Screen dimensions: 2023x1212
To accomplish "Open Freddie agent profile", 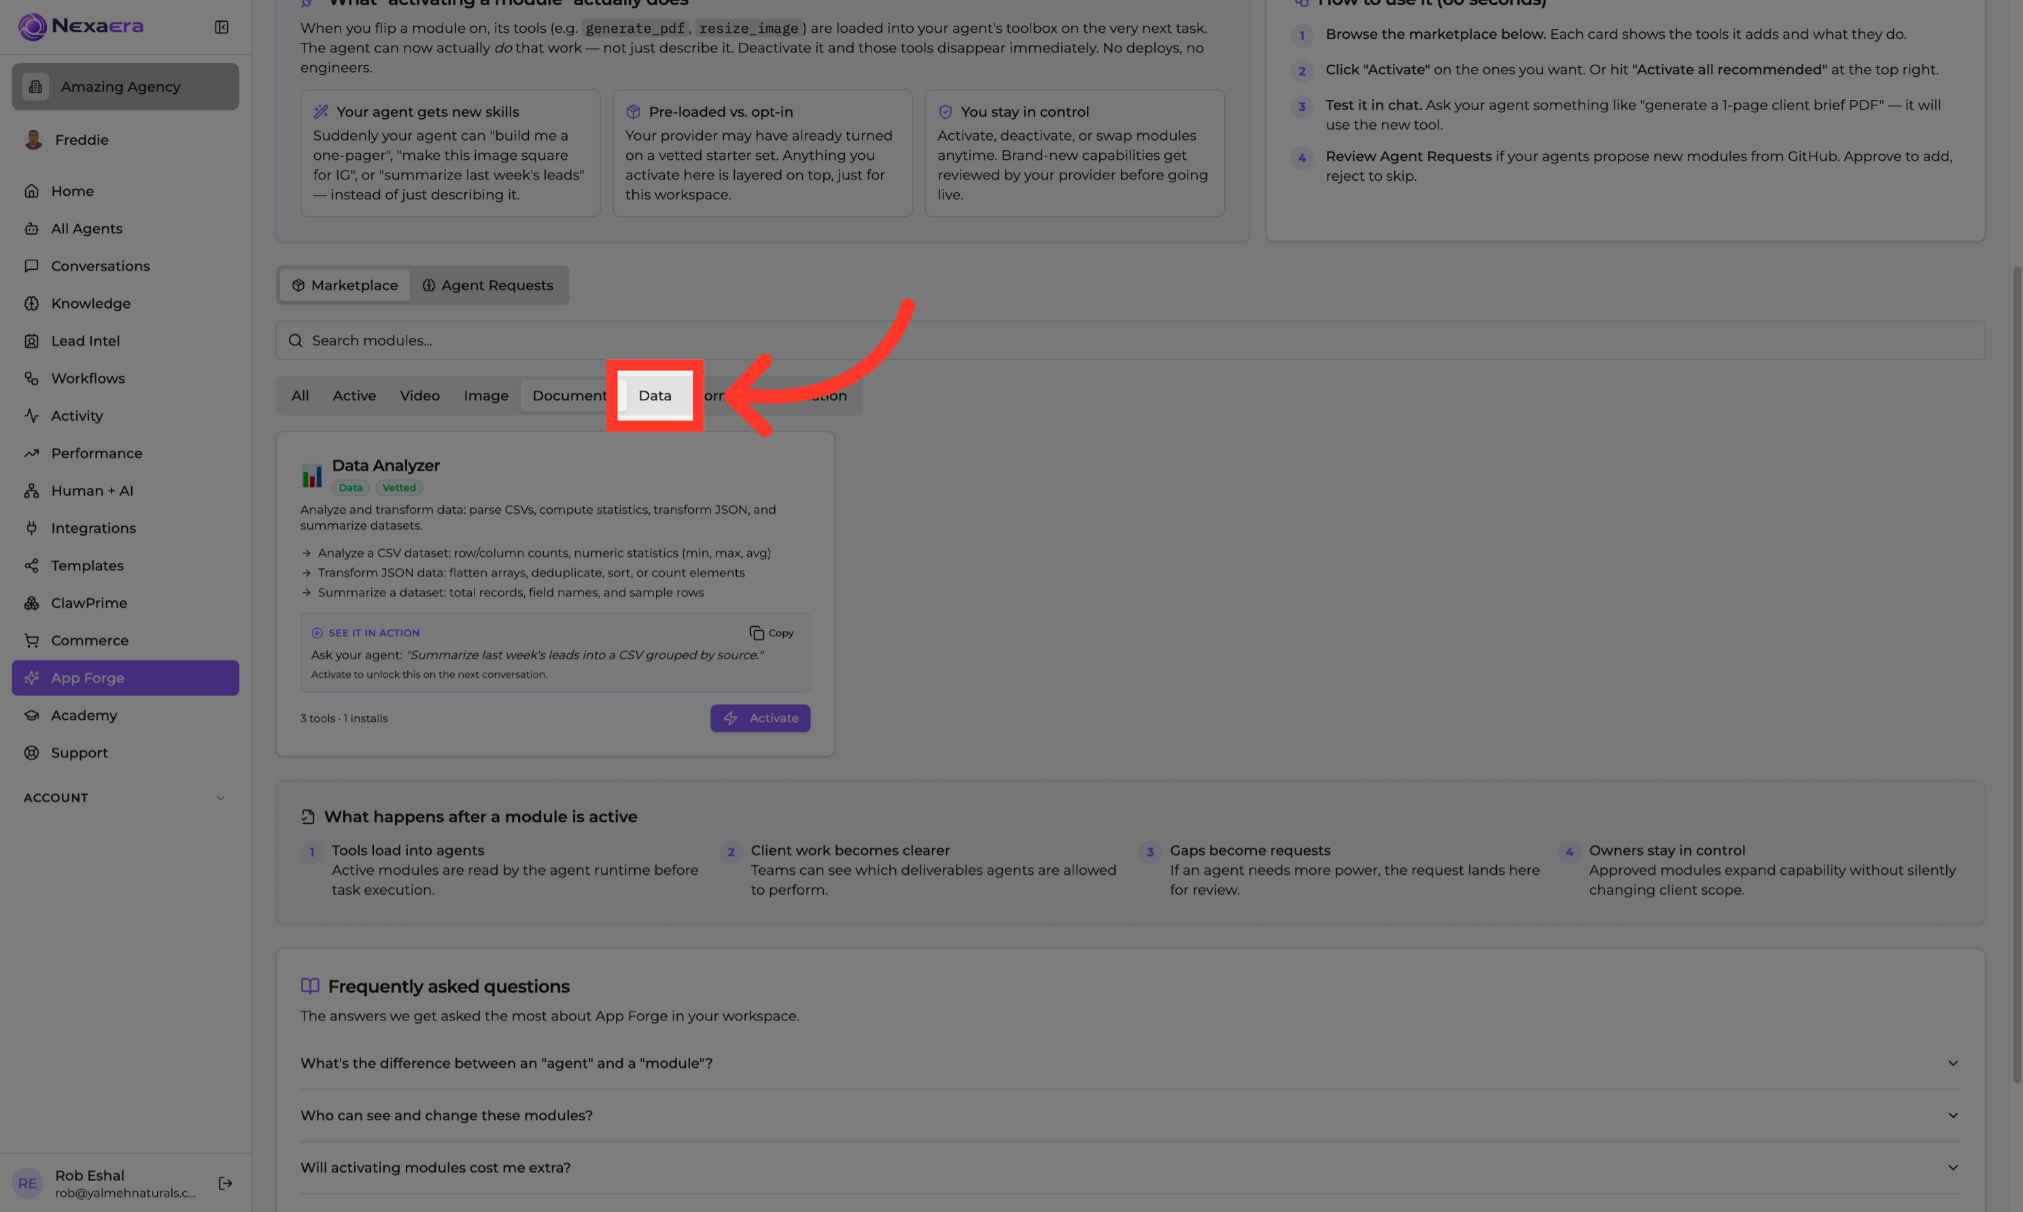I will click(125, 139).
